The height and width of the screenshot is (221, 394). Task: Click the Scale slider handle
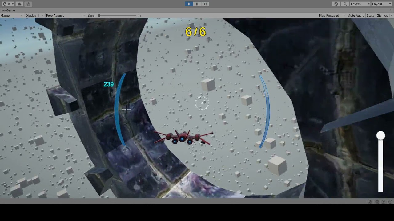tap(99, 16)
